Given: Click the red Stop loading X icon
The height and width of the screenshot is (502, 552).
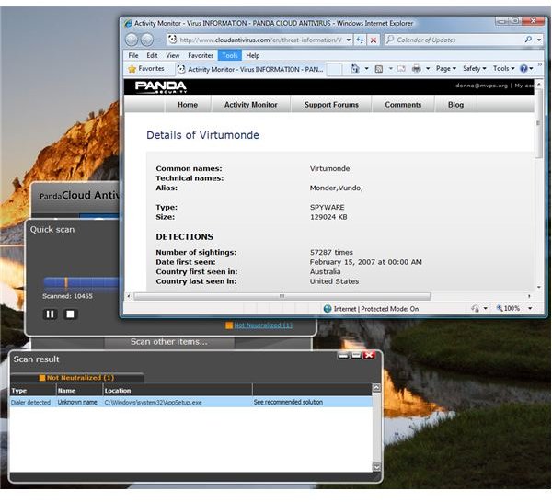Looking at the screenshot, I should pos(374,40).
